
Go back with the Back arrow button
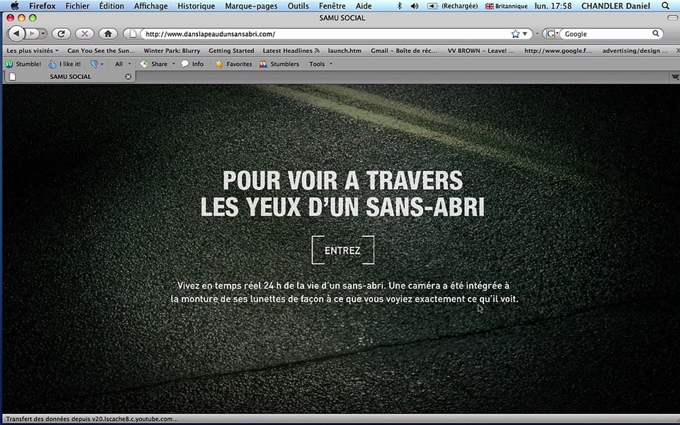click(16, 34)
